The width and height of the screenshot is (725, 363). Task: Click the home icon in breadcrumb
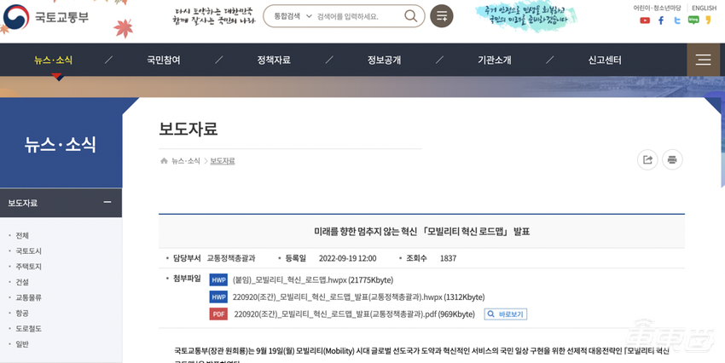164,161
